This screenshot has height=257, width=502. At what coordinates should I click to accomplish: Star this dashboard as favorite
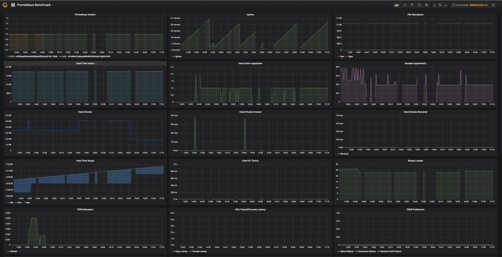pos(405,5)
